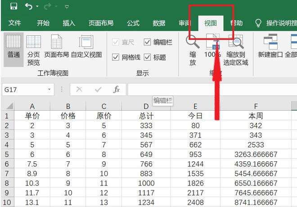
Task: Click the cell 总计
Action: point(146,116)
